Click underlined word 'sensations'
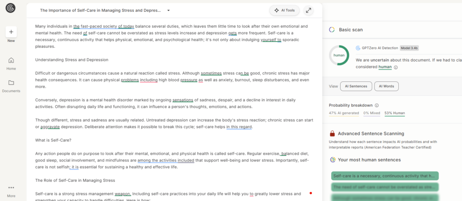This screenshot has width=462, height=201. (183, 100)
